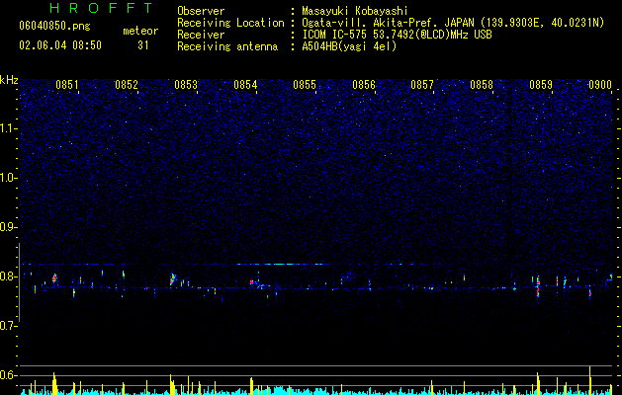This screenshot has width=622, height=395.
Task: Click the 1.1 kHz axis label
Action: [x=9, y=128]
